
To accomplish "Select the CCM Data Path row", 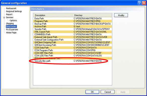I will (72, 48).
